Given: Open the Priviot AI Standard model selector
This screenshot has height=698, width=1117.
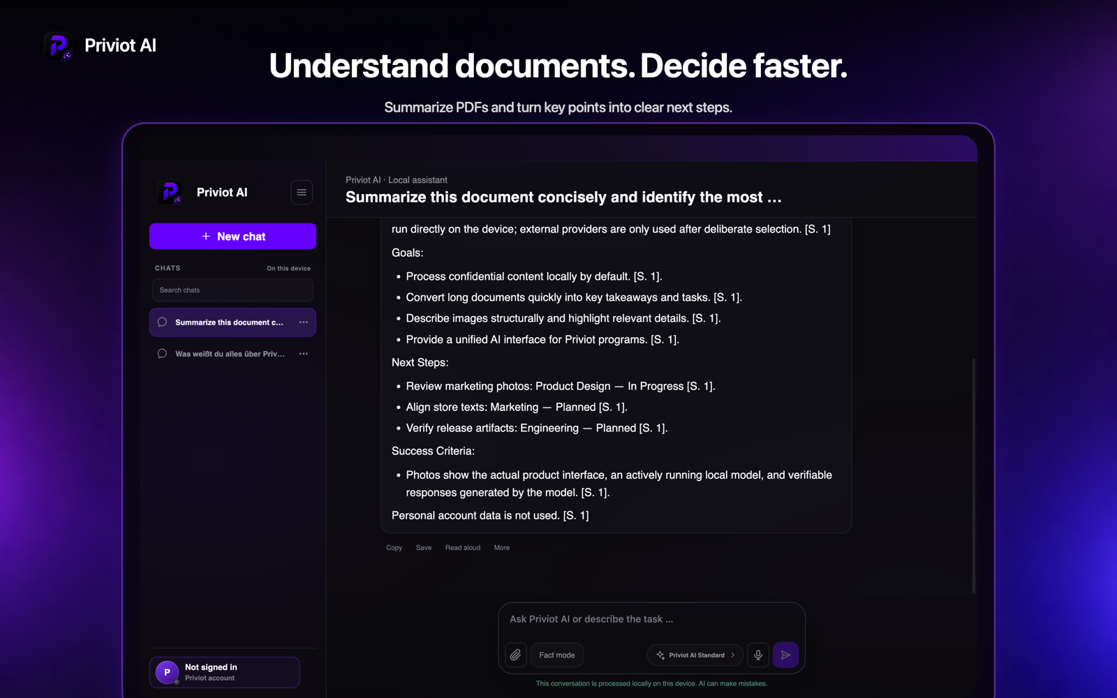Looking at the screenshot, I should pos(695,655).
